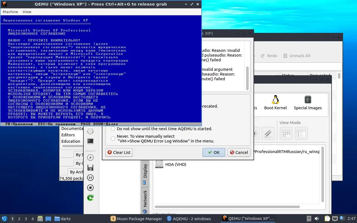Switch to icon grid view mode
This screenshot has width=357, height=223.
click(x=286, y=133)
